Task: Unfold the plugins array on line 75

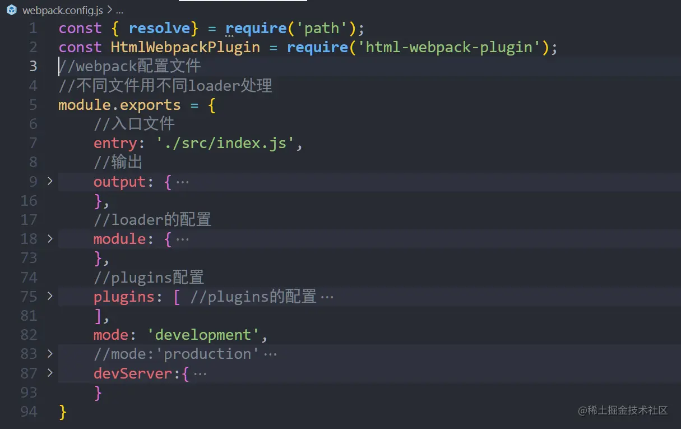Action: 49,296
